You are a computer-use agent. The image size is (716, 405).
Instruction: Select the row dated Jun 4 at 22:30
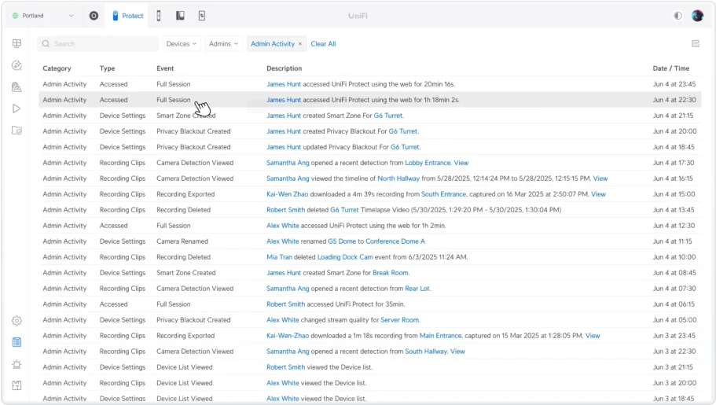click(370, 100)
